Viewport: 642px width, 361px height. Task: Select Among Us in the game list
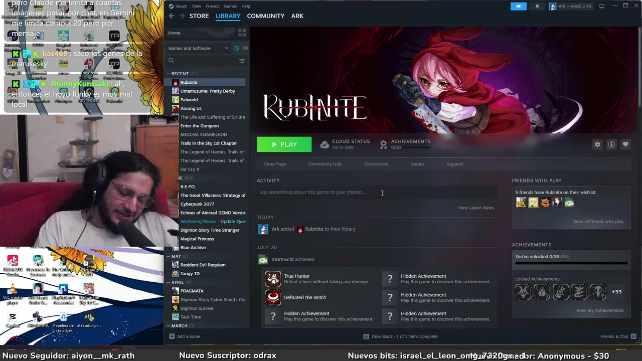tap(191, 108)
